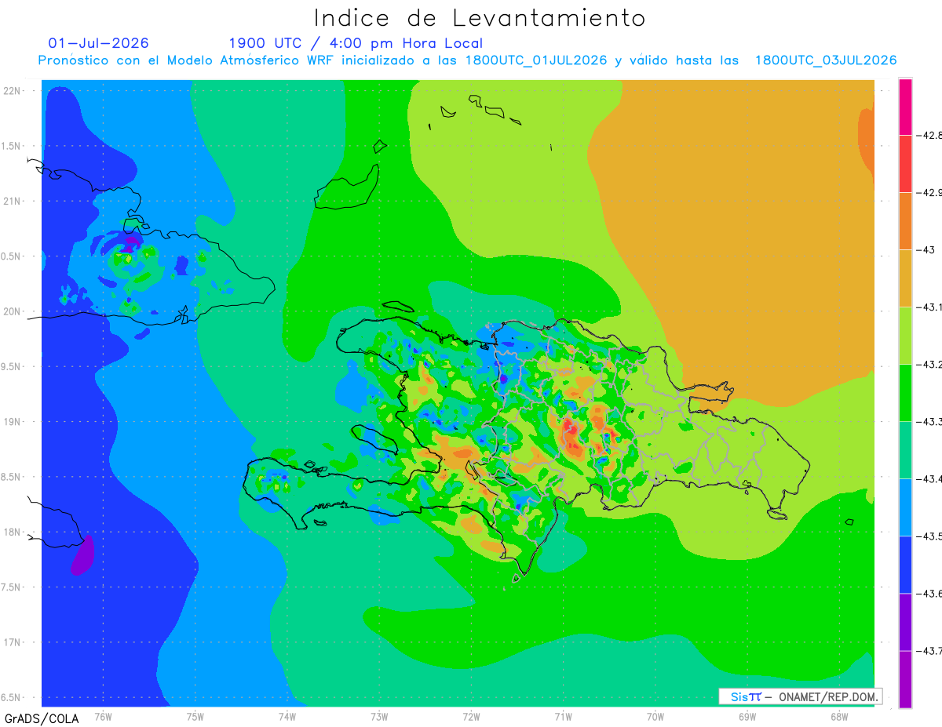Viewport: 942px width, 727px height.
Task: Click the '-43' legend value
Action: [x=926, y=250]
